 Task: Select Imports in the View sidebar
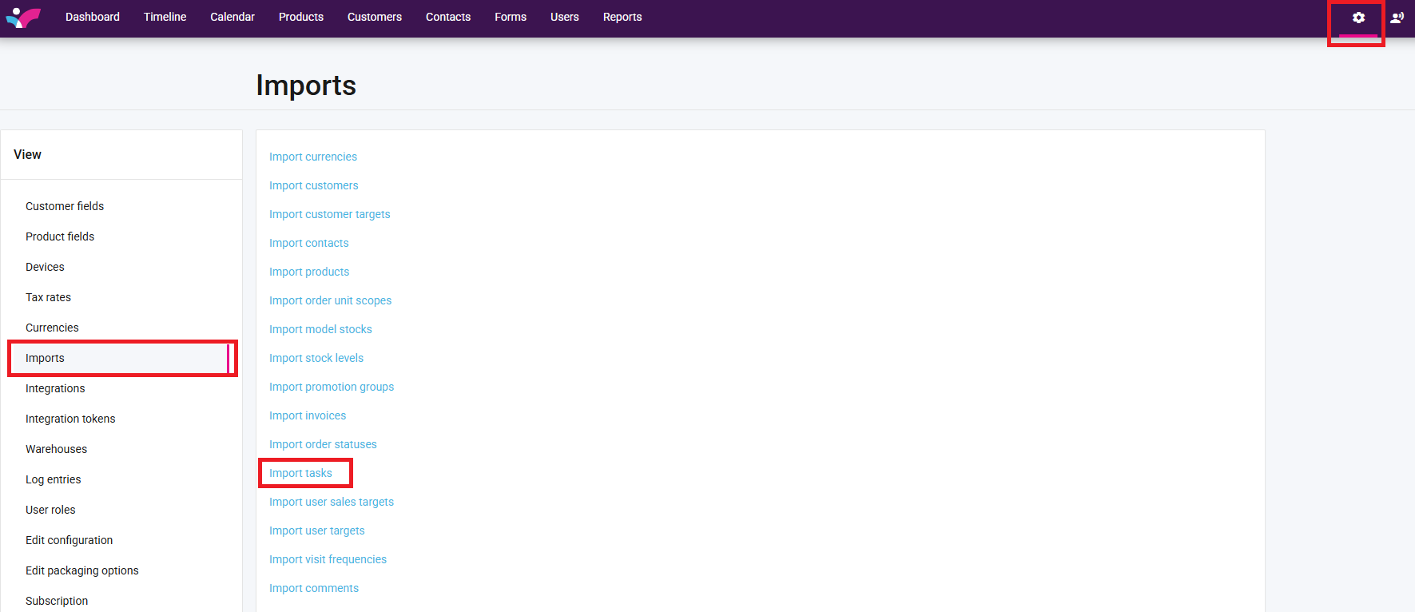[x=45, y=358]
